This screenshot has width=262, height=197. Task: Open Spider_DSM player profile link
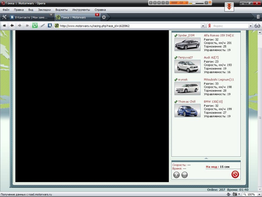click(x=186, y=36)
